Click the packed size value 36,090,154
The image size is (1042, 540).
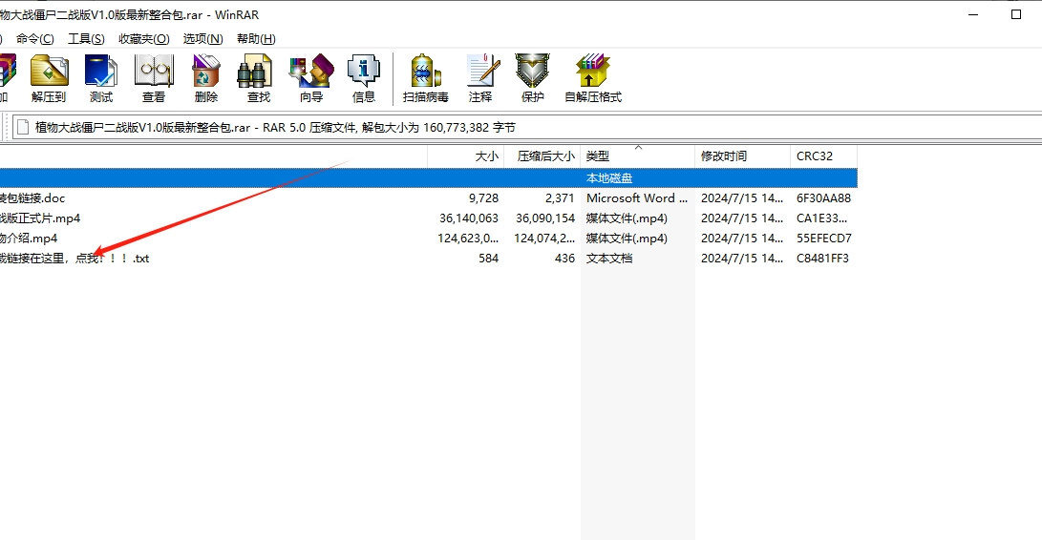pyautogui.click(x=545, y=218)
